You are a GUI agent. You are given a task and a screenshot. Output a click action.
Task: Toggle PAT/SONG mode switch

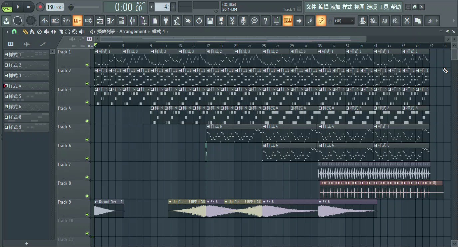[7, 7]
